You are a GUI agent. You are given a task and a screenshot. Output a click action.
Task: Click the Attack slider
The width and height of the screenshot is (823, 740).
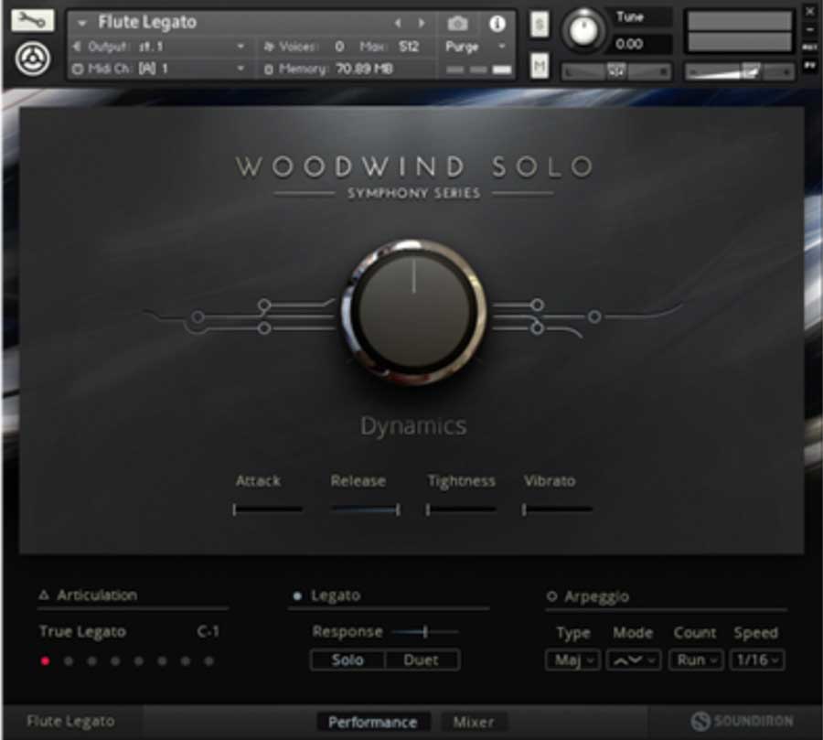[x=268, y=509]
